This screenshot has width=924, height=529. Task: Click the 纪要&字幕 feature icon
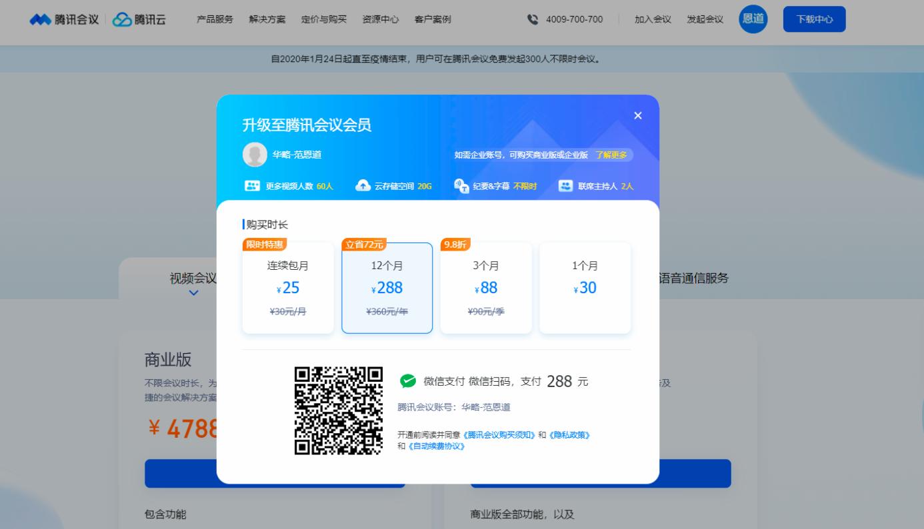pyautogui.click(x=461, y=186)
